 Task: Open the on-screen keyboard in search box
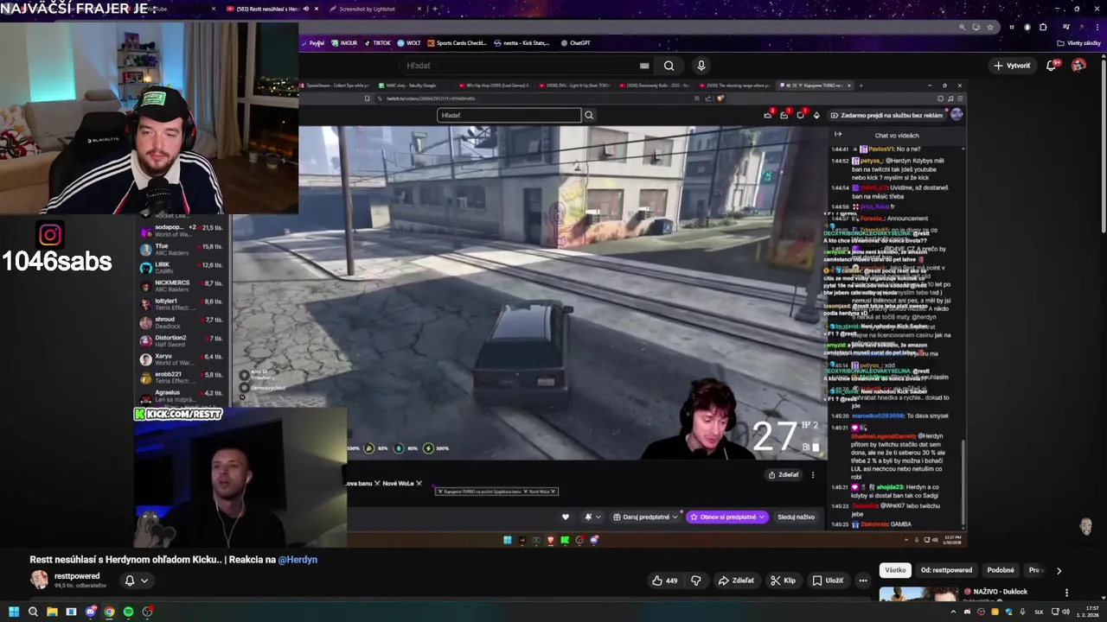coord(644,66)
